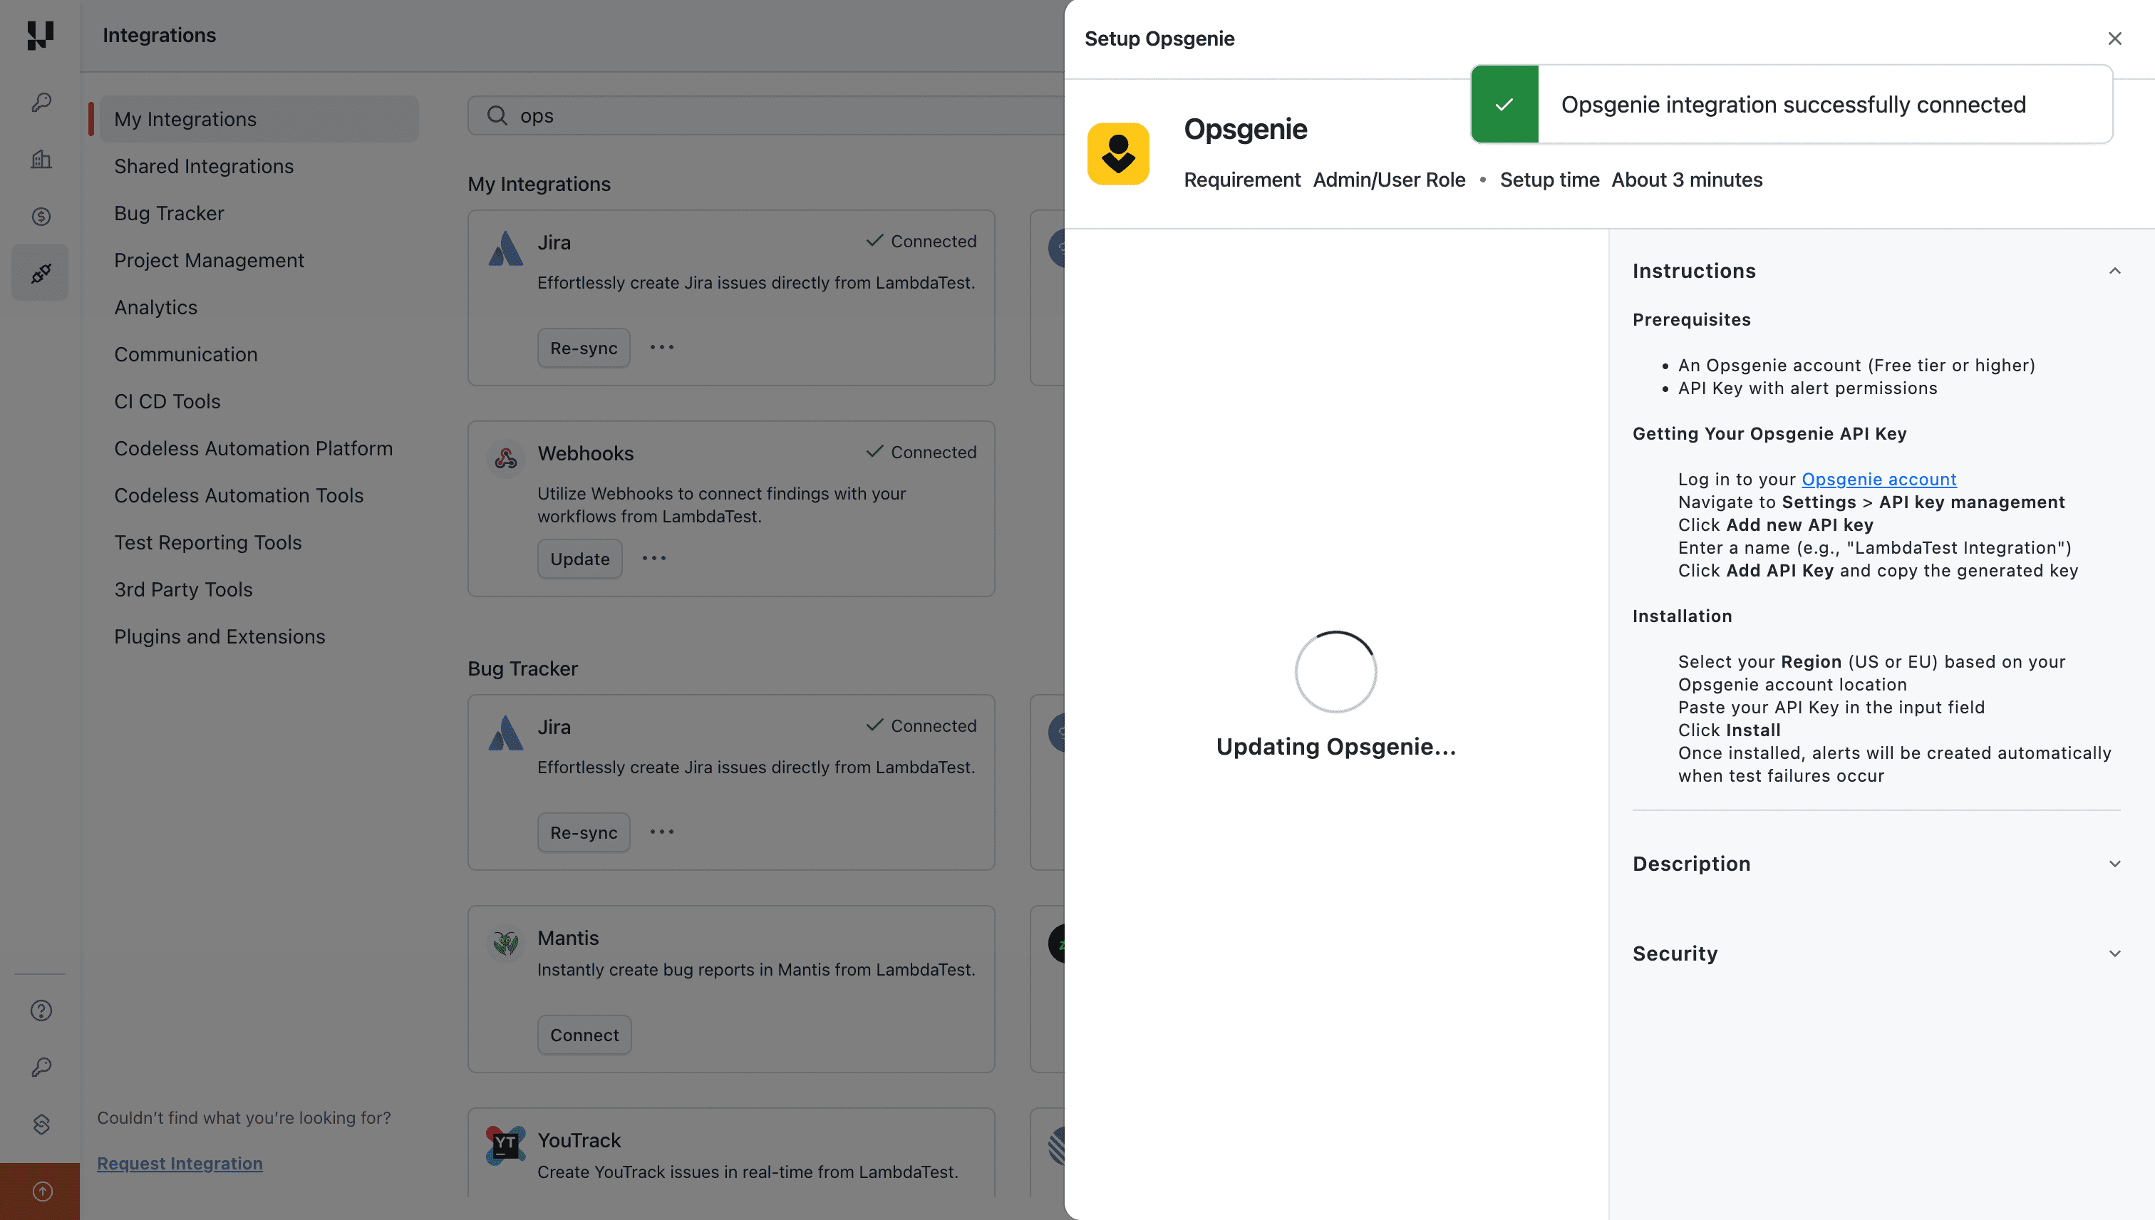Expand the Security section
The image size is (2155, 1220).
[2115, 953]
